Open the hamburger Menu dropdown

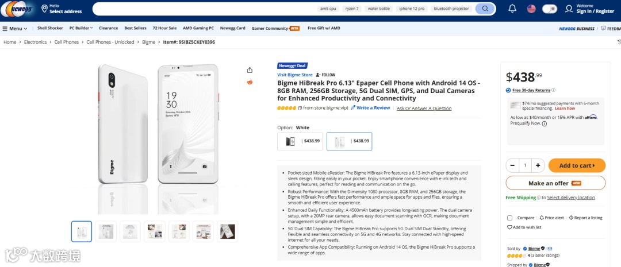point(15,28)
